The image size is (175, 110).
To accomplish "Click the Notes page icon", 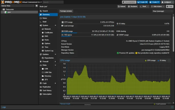I will 41,18.
